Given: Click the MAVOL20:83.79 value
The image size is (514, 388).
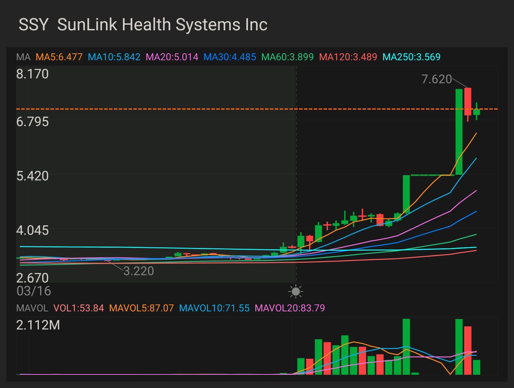Looking at the screenshot, I should click(x=290, y=308).
